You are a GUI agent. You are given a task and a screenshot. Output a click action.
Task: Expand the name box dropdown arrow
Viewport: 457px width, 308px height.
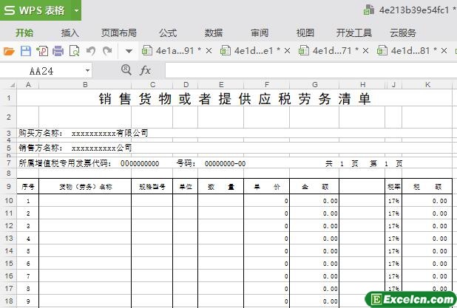click(87, 71)
